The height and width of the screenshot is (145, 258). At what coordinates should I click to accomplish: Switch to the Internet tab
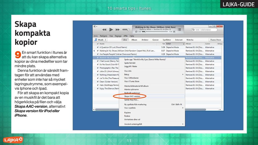pos(179,40)
